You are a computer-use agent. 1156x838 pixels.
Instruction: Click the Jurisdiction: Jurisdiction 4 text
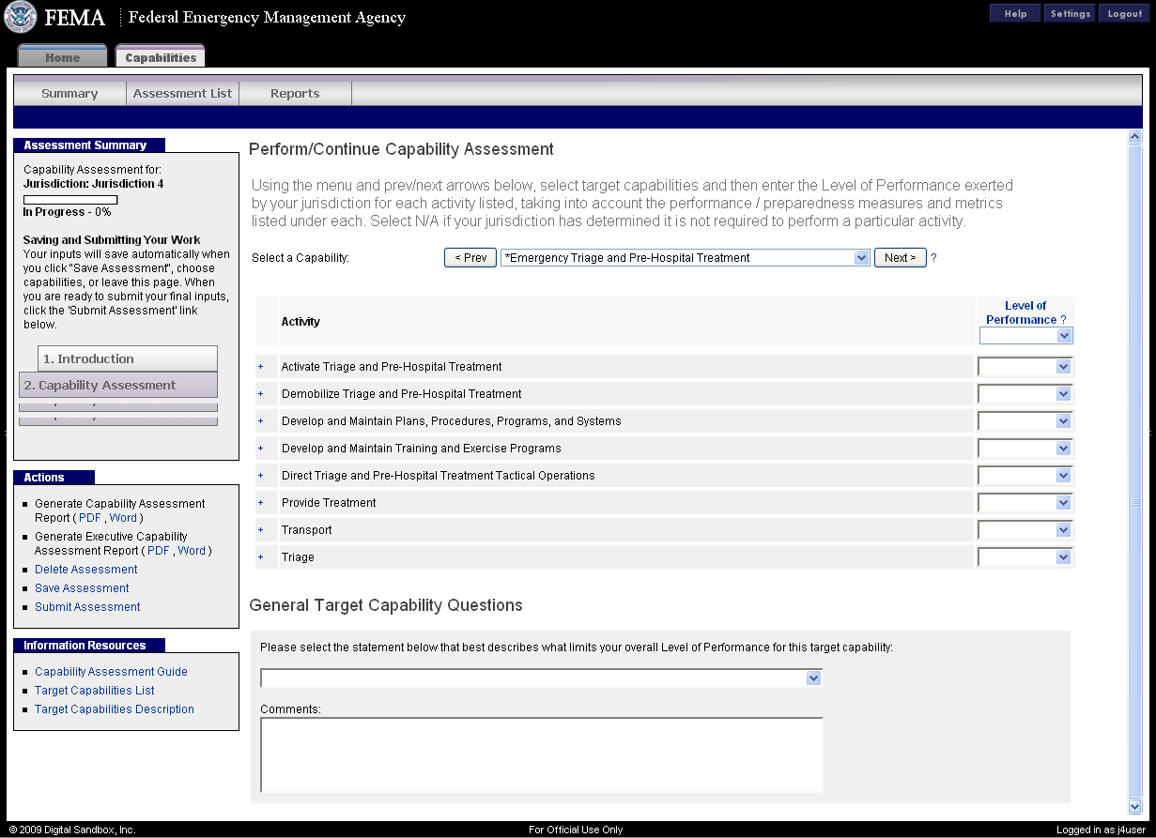point(93,184)
